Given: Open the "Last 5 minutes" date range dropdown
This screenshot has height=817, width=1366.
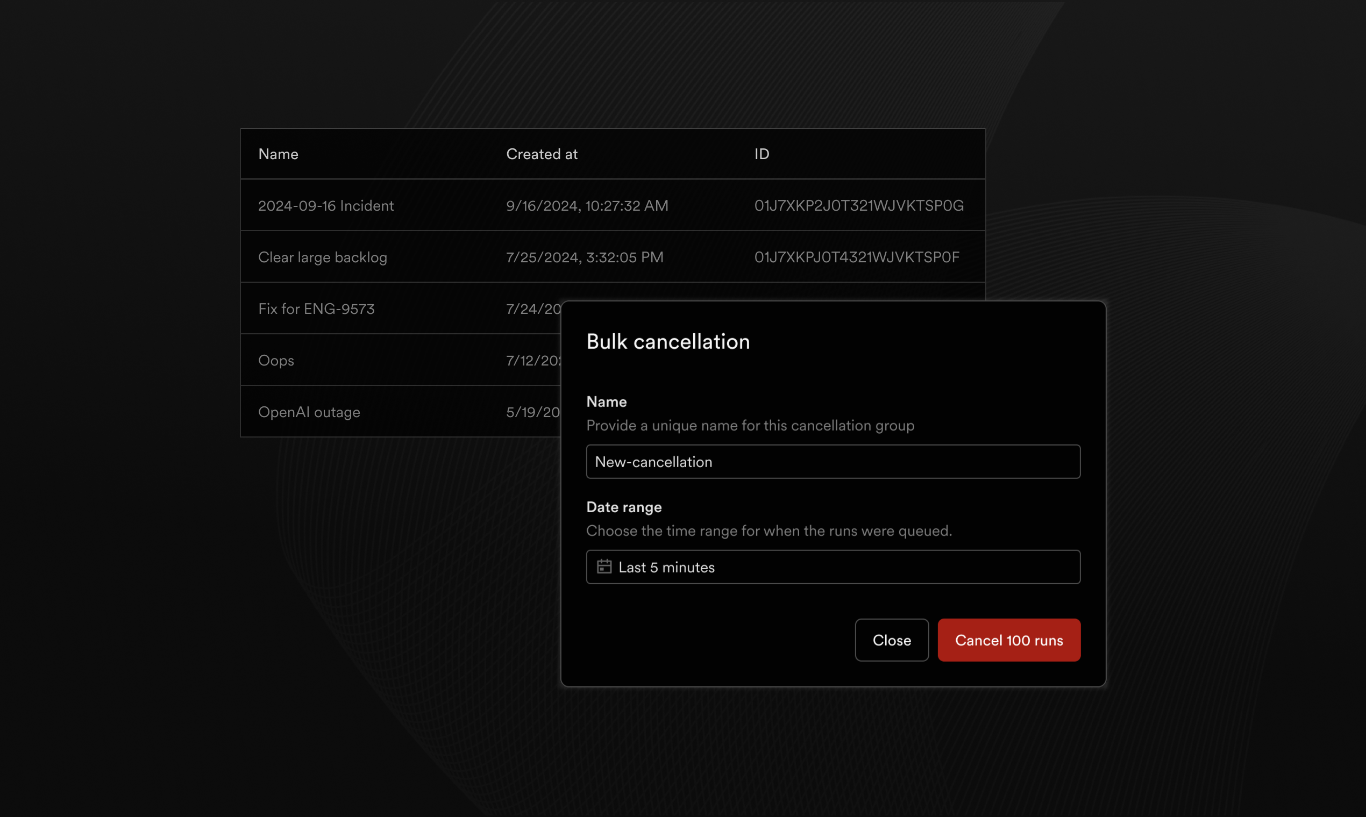Looking at the screenshot, I should 833,567.
